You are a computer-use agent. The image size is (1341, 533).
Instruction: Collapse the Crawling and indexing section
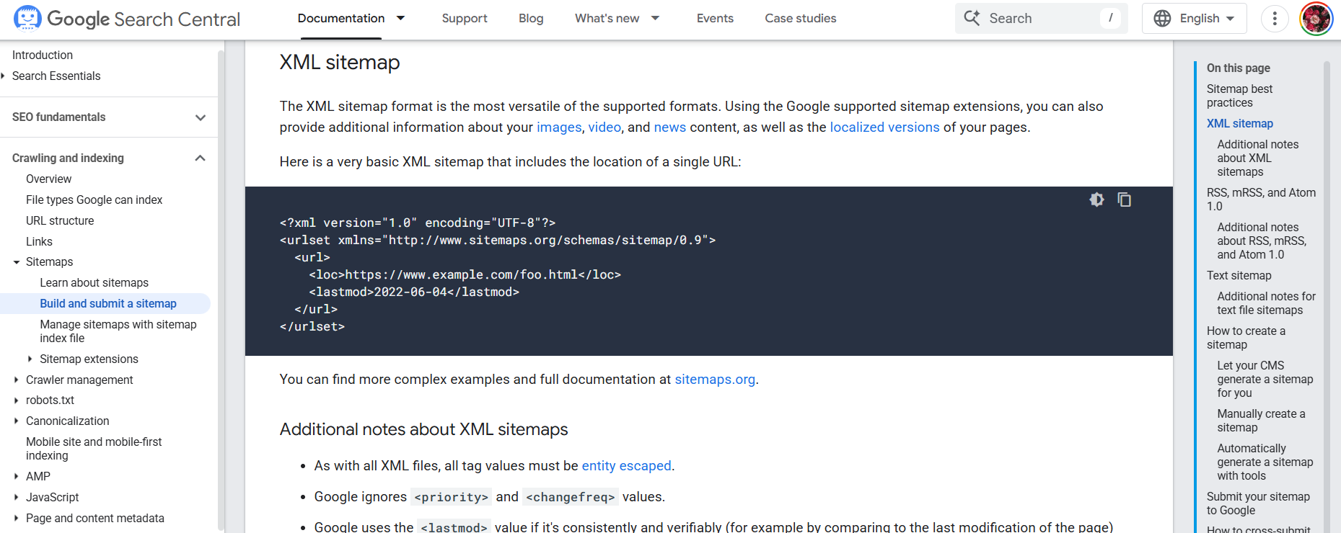click(201, 158)
